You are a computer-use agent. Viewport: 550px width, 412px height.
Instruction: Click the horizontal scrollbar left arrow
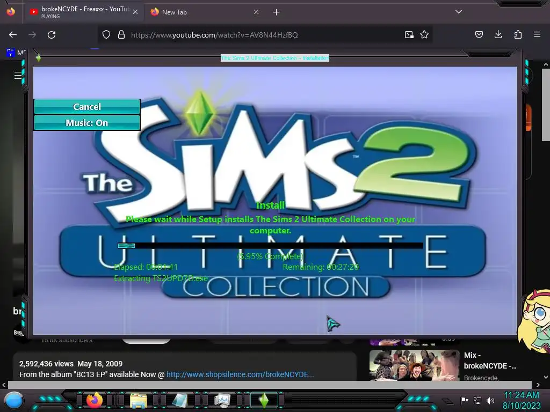point(4,385)
